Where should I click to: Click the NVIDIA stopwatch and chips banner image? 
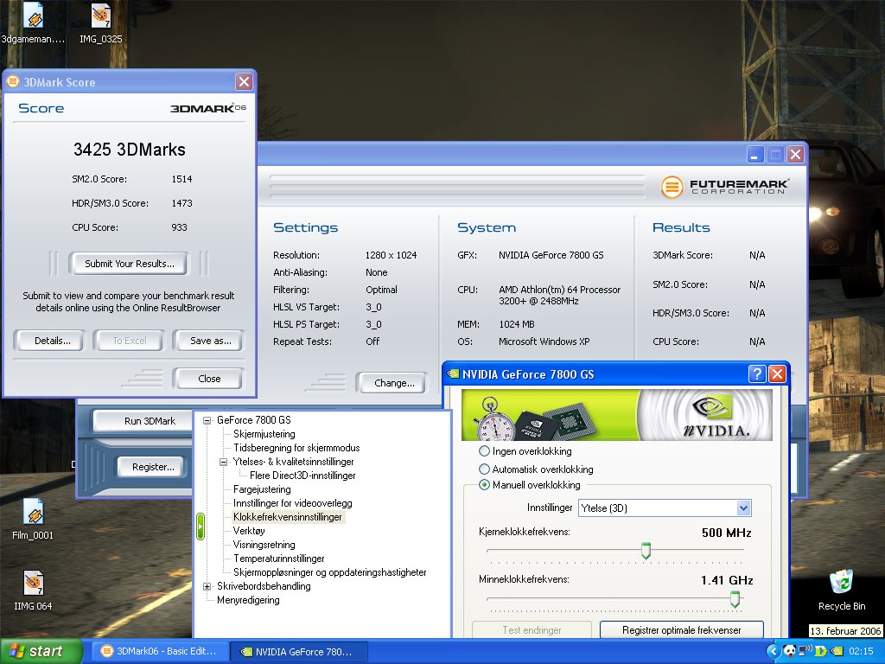pos(616,415)
